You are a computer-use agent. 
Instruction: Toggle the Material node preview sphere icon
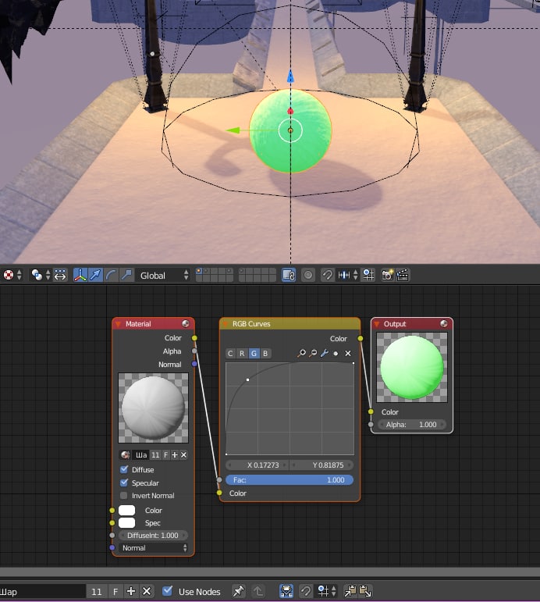[186, 324]
